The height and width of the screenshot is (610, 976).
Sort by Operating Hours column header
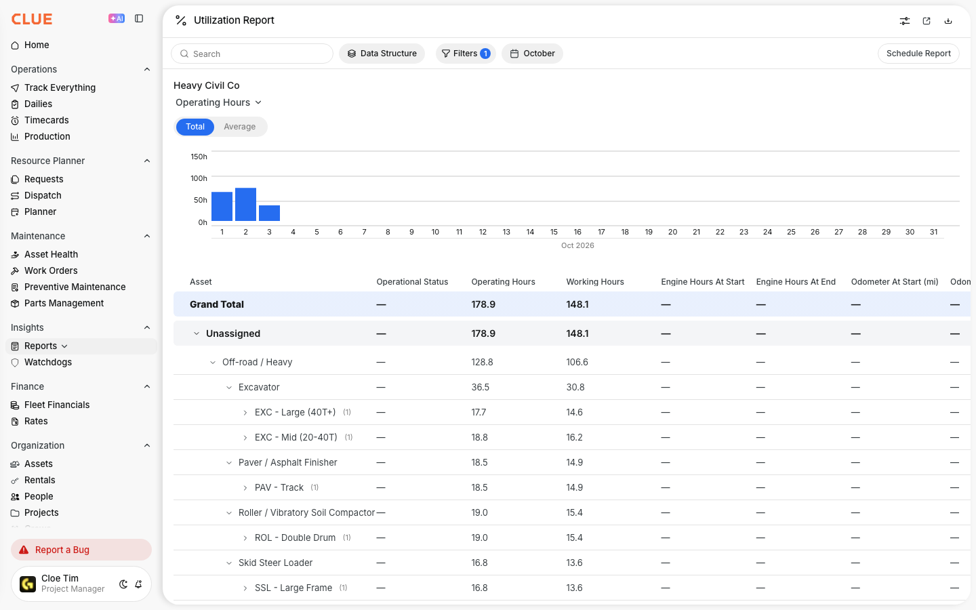504,282
